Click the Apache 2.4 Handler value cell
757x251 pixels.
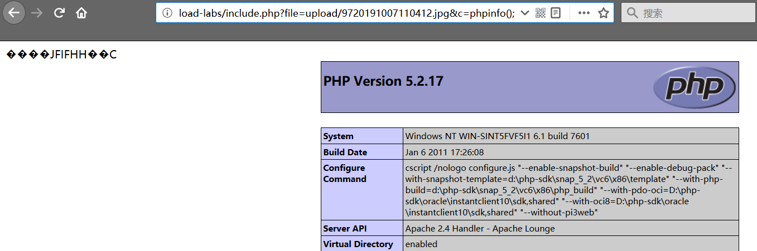click(x=480, y=228)
